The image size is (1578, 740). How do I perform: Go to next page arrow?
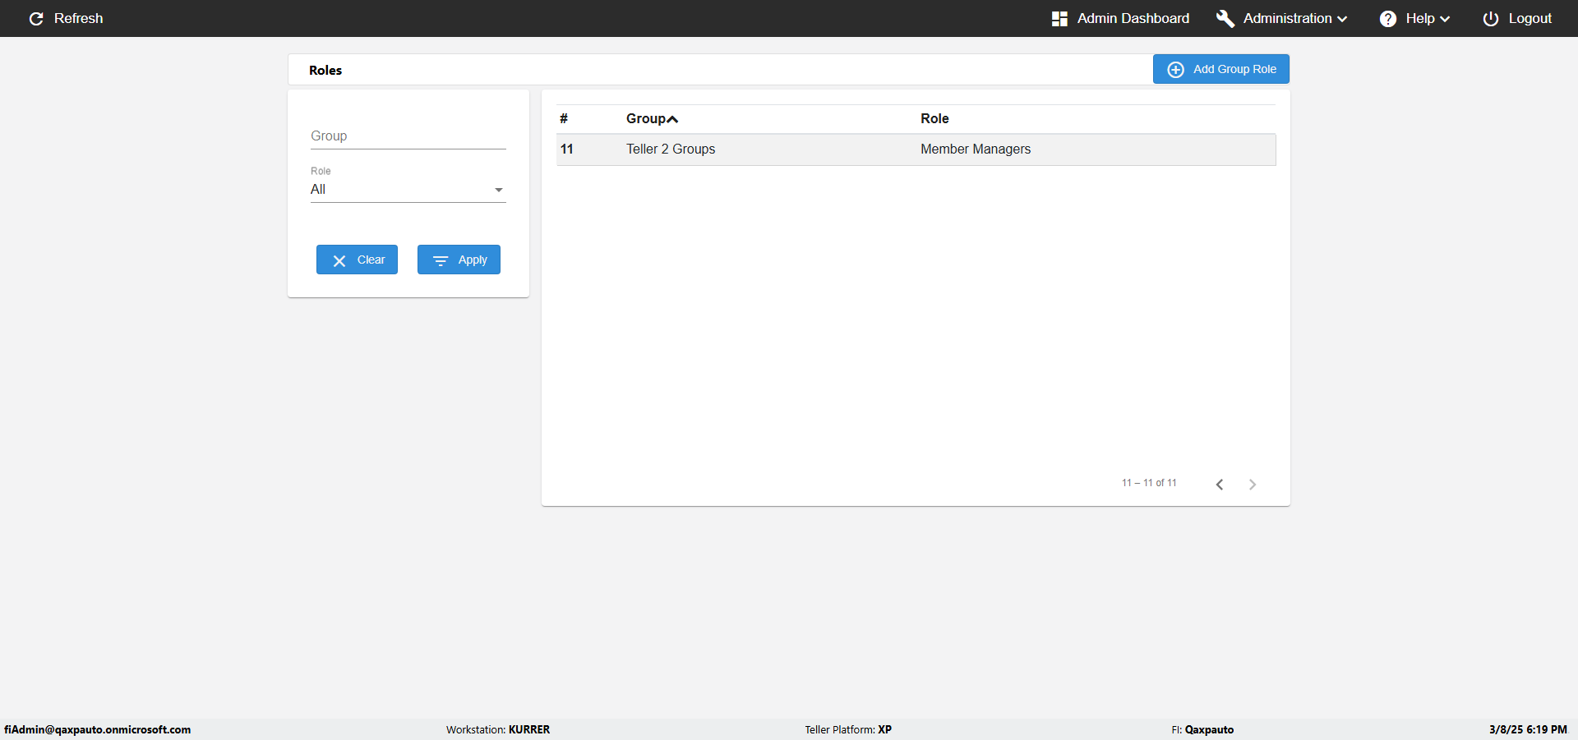coord(1253,485)
